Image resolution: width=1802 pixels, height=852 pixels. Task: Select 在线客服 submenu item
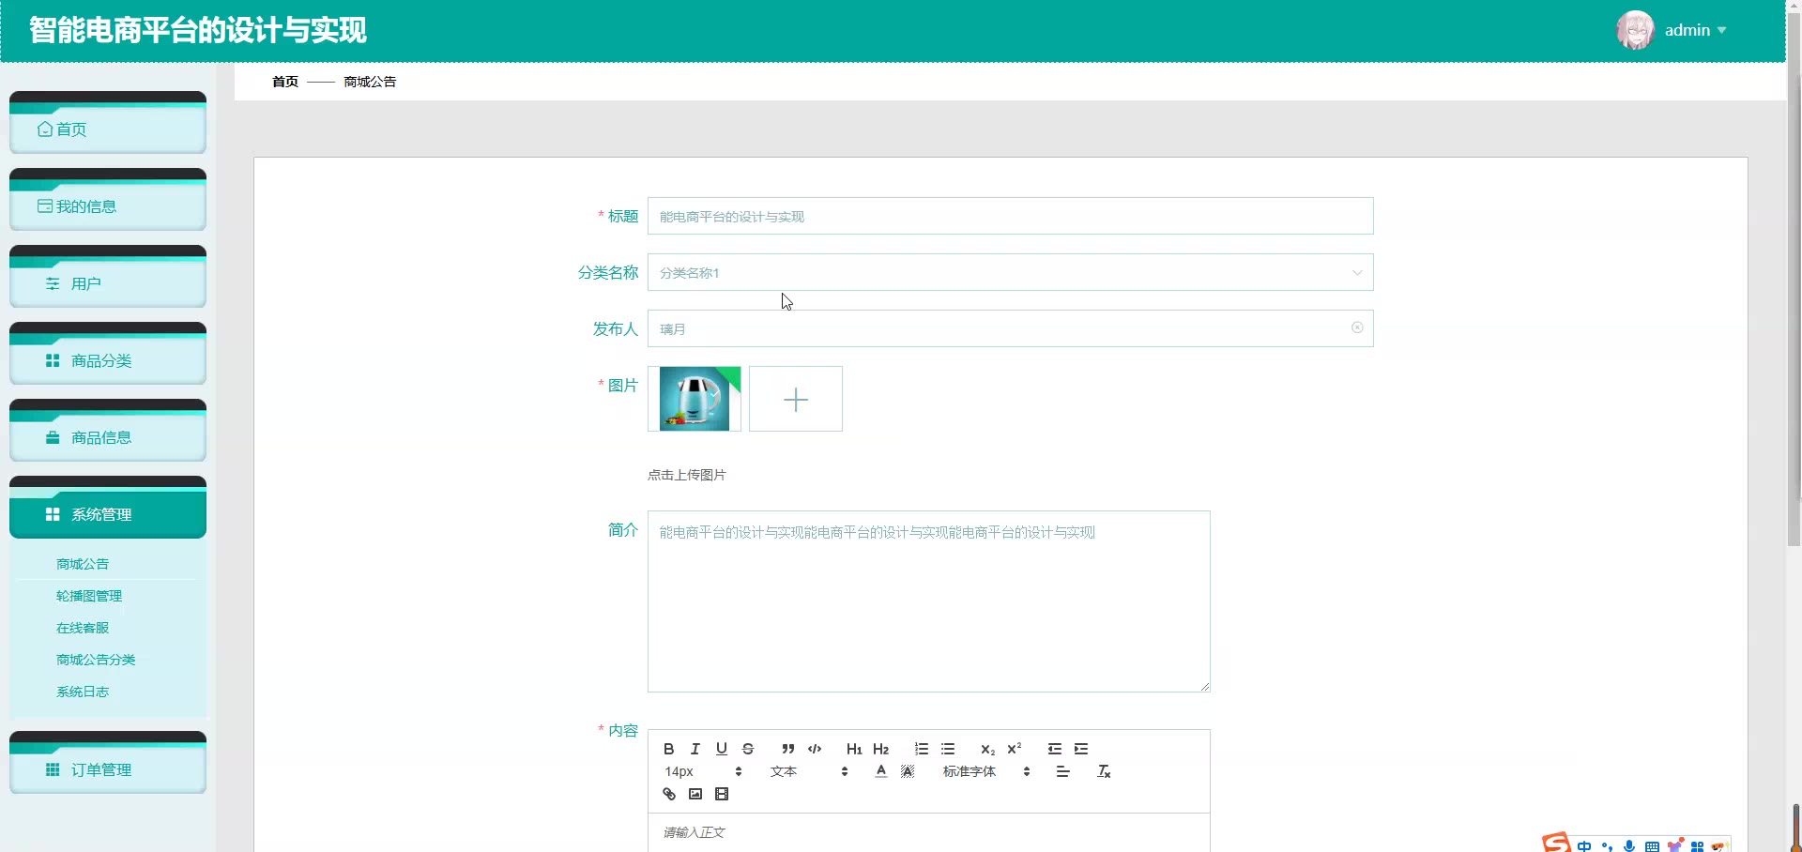(83, 628)
